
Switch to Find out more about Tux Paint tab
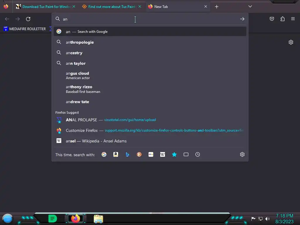pos(112,7)
